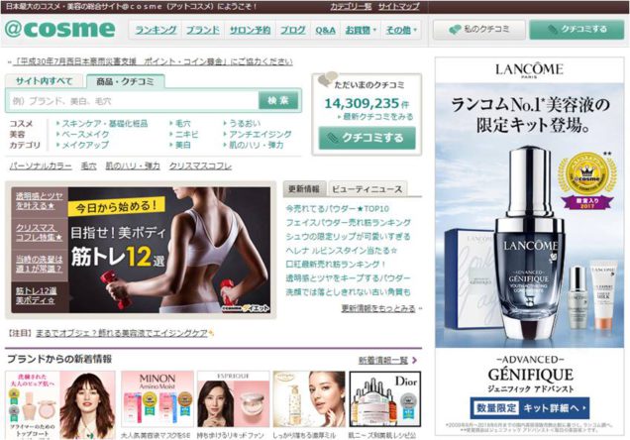Viewport: 630px width, 440px height.
Task: Click the speech bubble icon beside ただいまのクチコミ
Action: coord(328,78)
